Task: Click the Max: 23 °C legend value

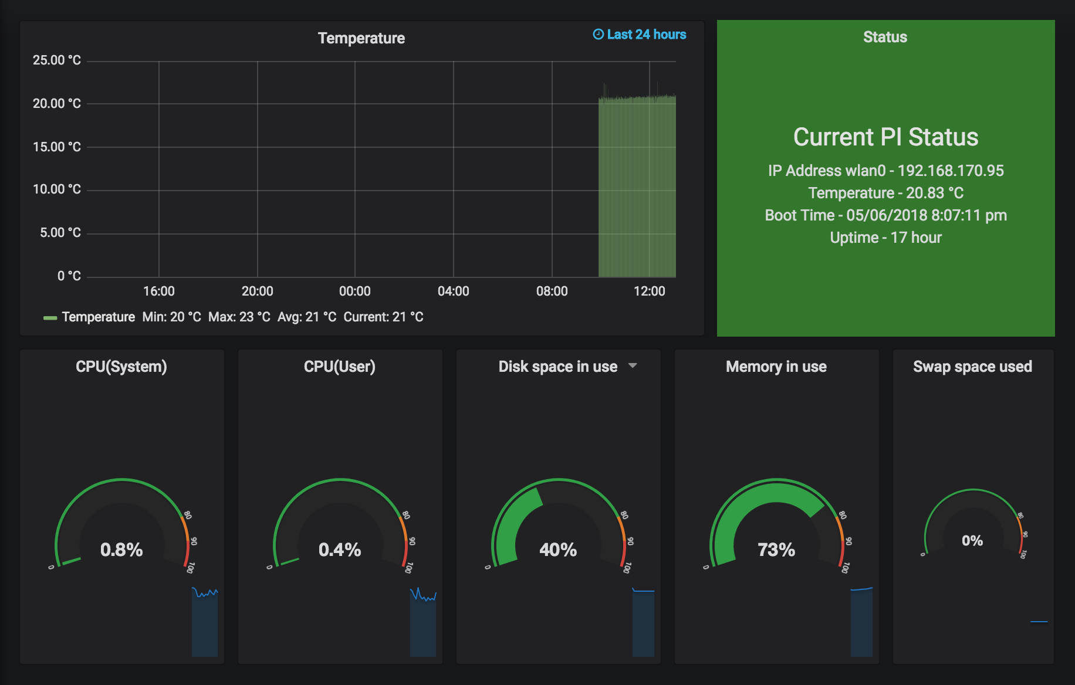Action: point(239,317)
